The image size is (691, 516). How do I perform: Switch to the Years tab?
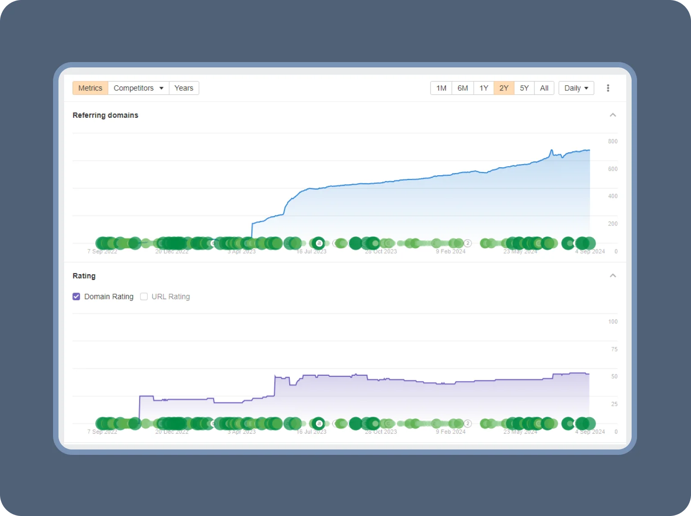click(184, 88)
